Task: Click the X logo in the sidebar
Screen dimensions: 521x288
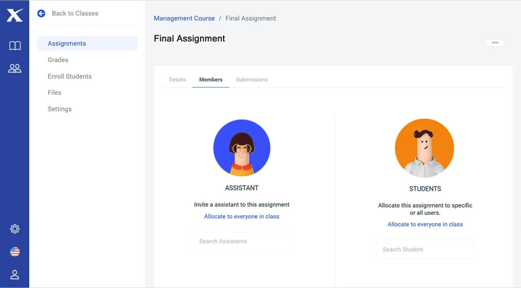Action: 15,15
